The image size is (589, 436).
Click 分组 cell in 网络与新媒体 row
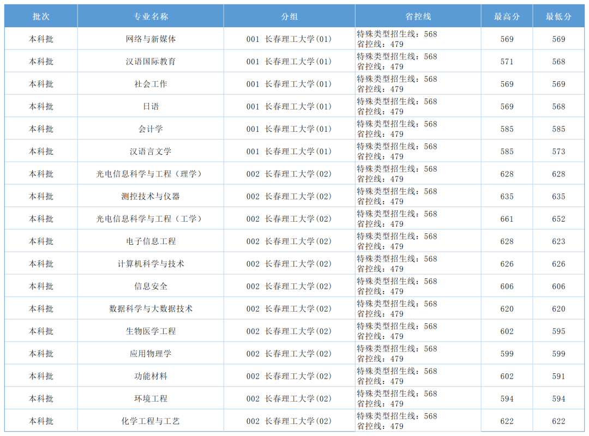(x=289, y=39)
